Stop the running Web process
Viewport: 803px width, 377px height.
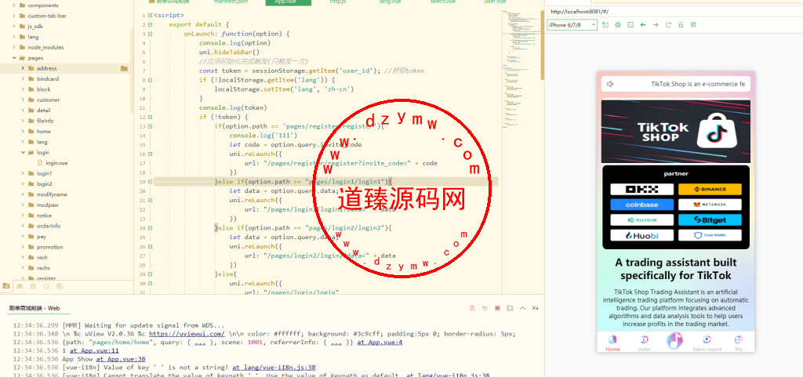pyautogui.click(x=497, y=308)
